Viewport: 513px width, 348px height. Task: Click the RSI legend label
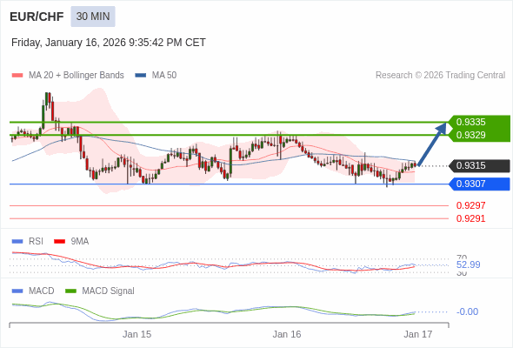[x=36, y=242]
